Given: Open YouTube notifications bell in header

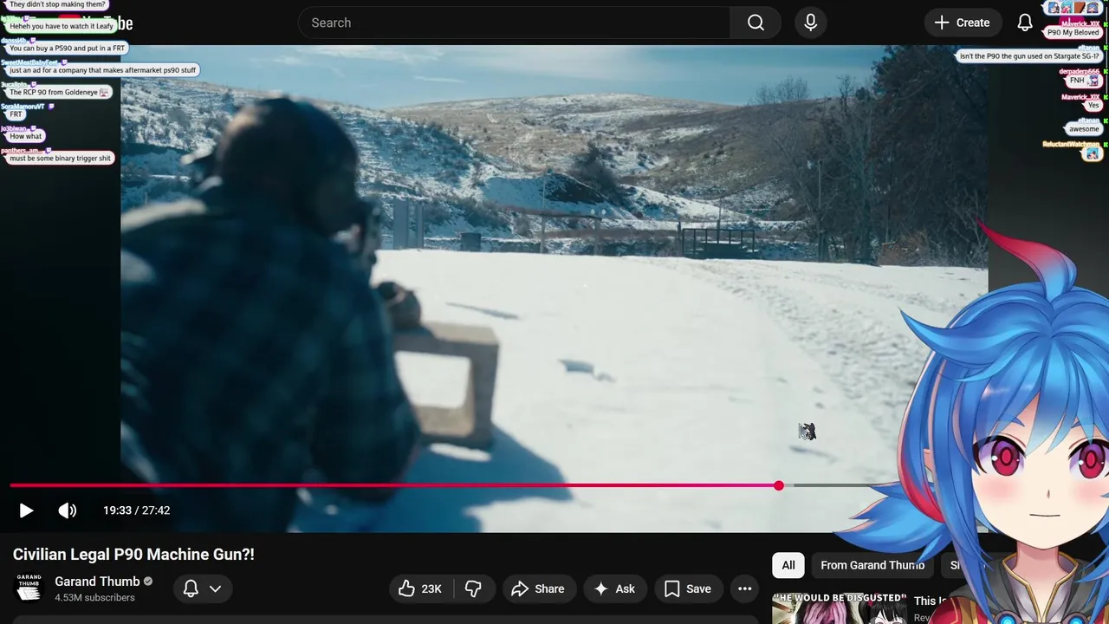Looking at the screenshot, I should click(x=1025, y=23).
